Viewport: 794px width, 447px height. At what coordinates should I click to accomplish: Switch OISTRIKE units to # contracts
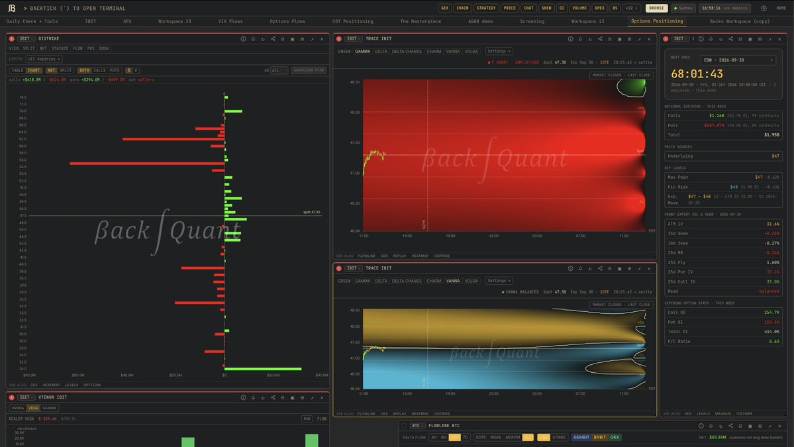[136, 70]
